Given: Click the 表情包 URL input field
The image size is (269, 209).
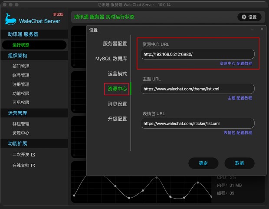Looking at the screenshot, I should click(197, 123).
